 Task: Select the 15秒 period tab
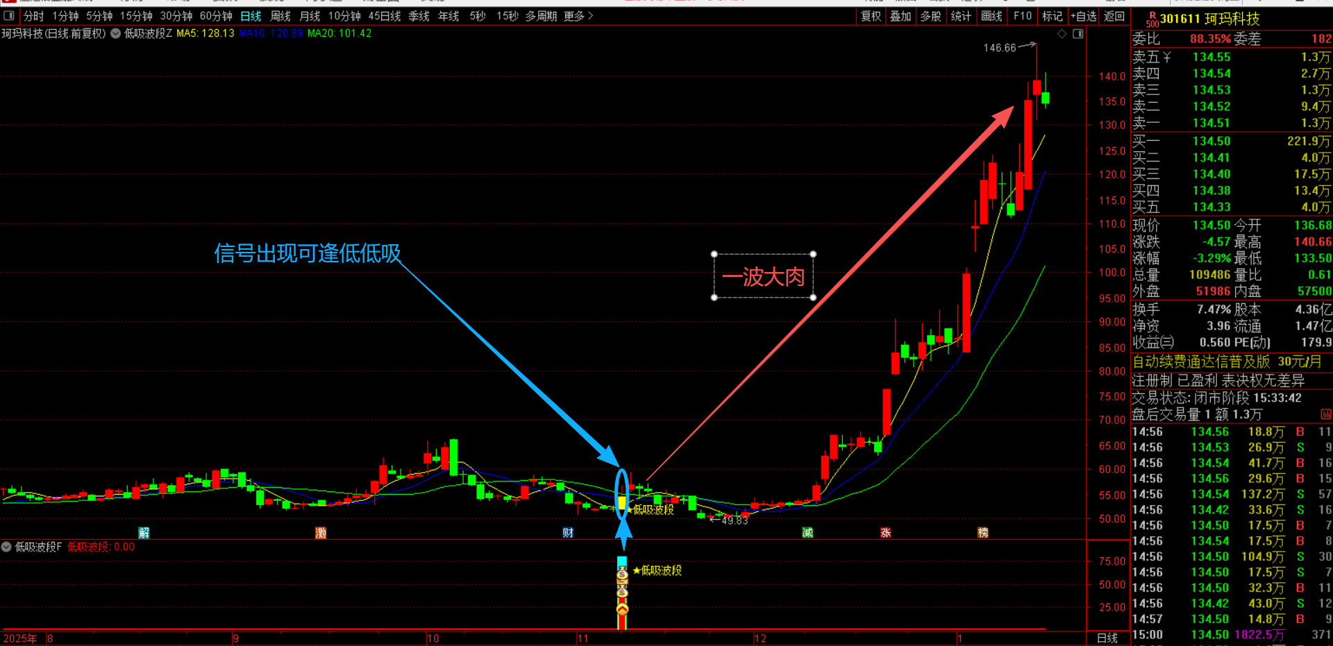507,16
